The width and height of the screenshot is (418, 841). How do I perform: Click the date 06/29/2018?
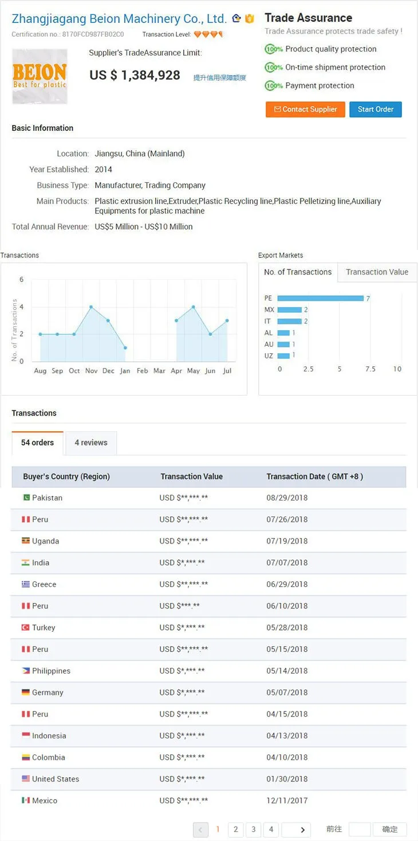tap(287, 584)
